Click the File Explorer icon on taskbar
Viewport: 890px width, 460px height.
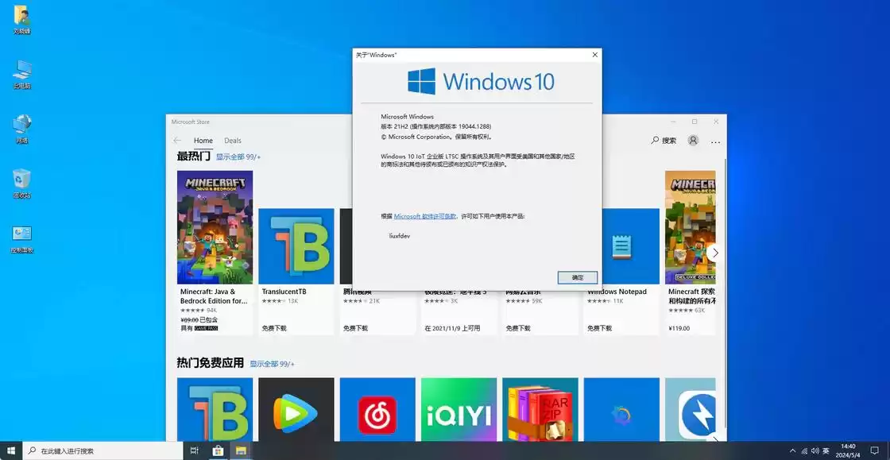241,450
